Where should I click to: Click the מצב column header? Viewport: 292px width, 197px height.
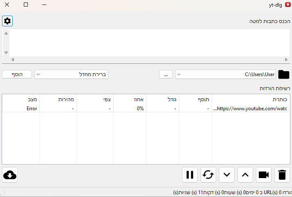click(21, 100)
